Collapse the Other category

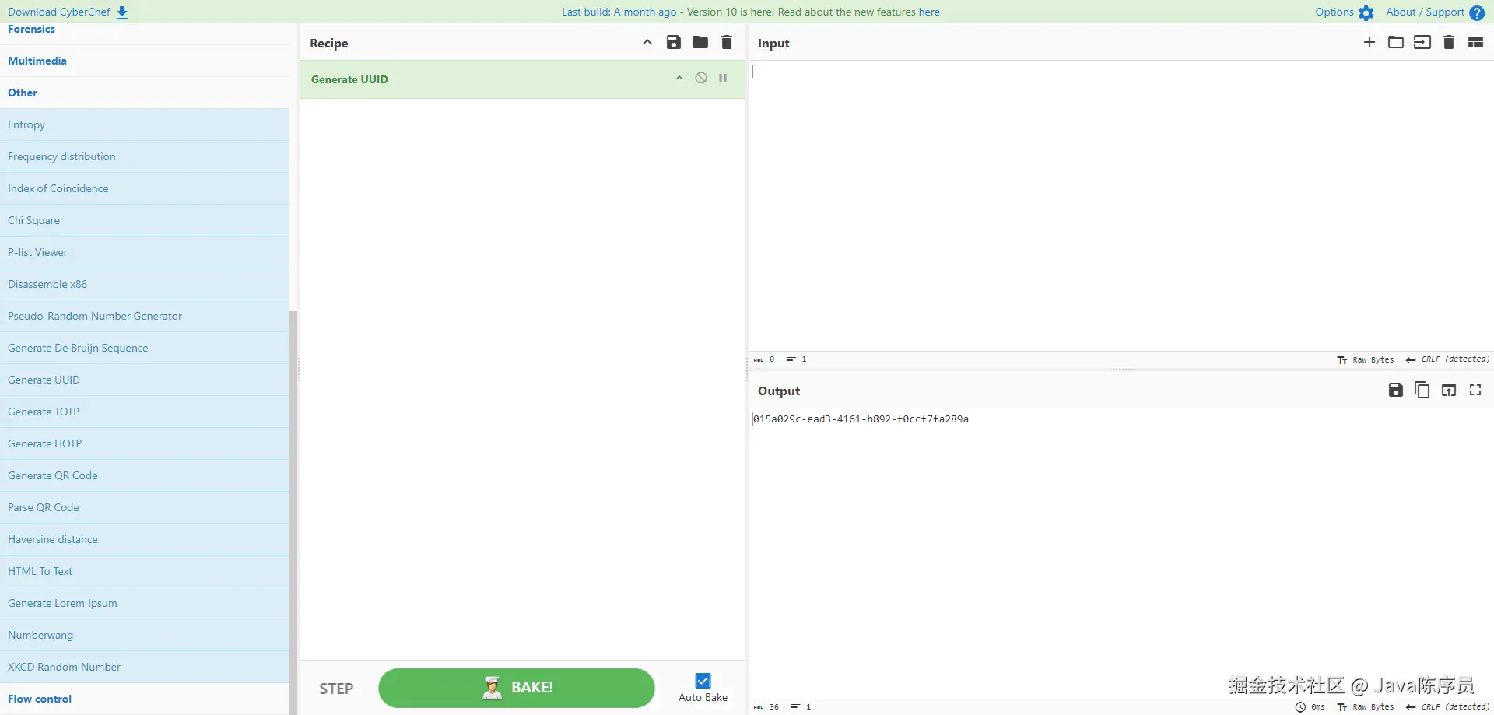coord(145,93)
